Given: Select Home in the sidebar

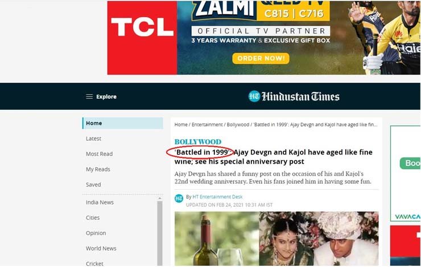Looking at the screenshot, I should 123,123.
